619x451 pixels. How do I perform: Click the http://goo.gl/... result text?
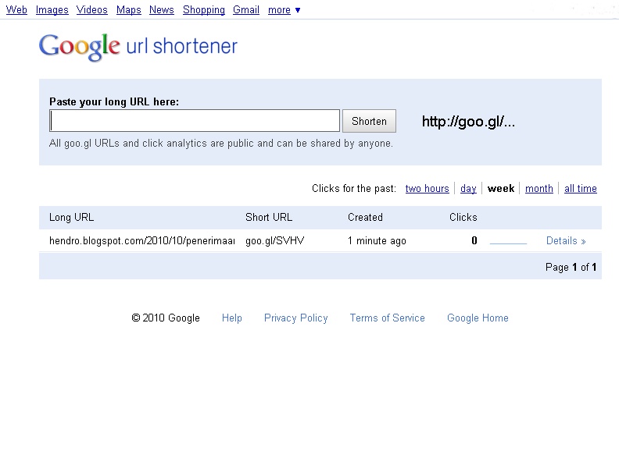click(x=469, y=122)
